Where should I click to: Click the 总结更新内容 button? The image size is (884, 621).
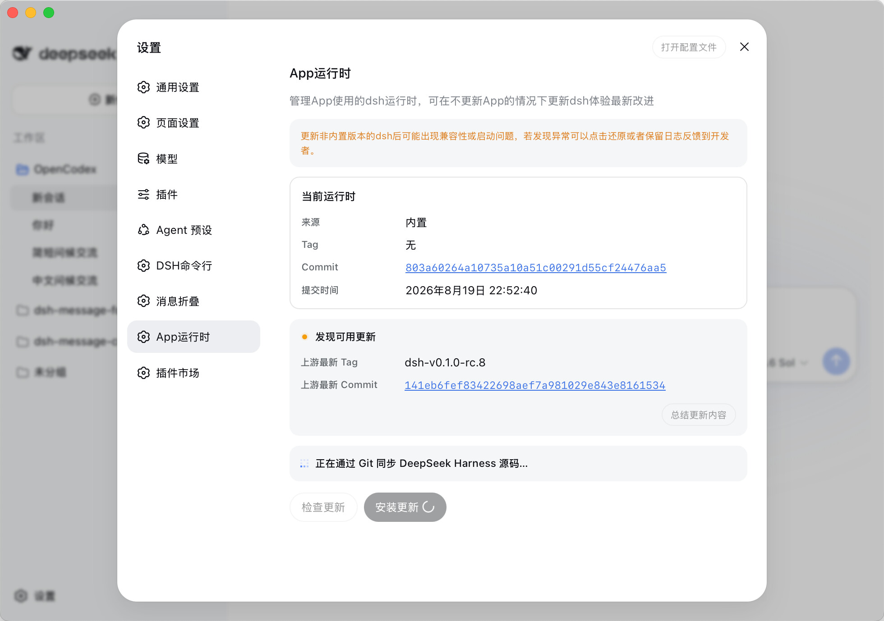(699, 415)
